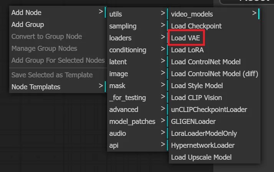Select Load Upscale Model node
The height and width of the screenshot is (172, 274).
click(213, 157)
